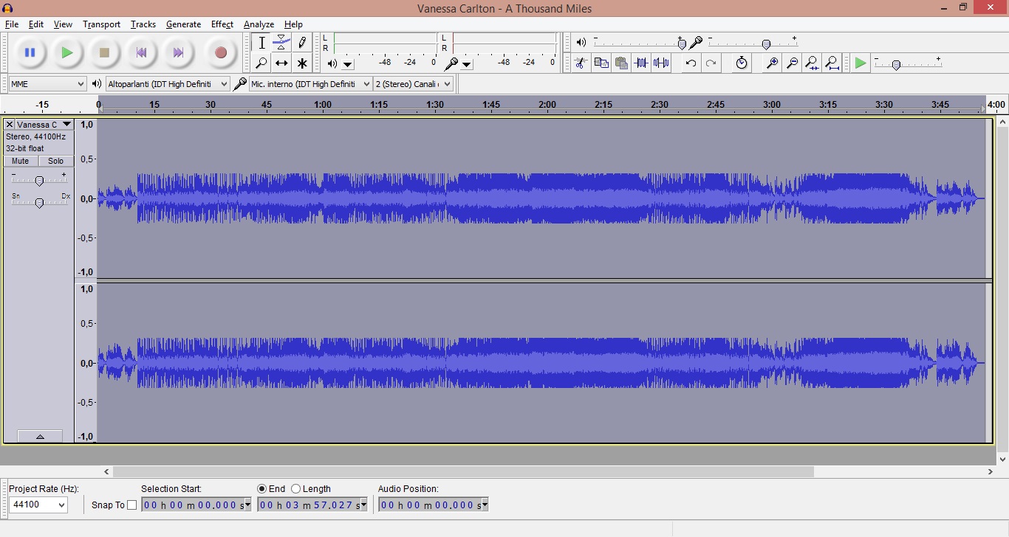This screenshot has width=1009, height=537.
Task: Collapse the track with the bottom arrow button
Action: pos(40,437)
